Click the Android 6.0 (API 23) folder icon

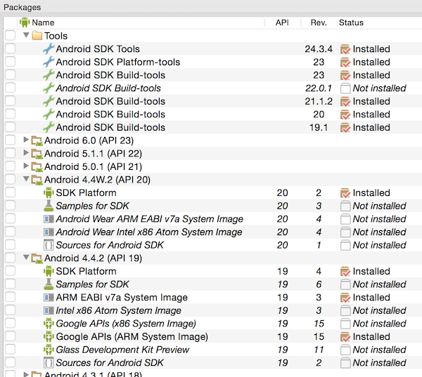tap(37, 140)
